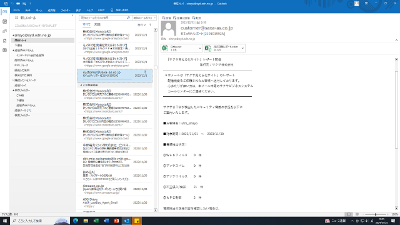Click the zoom out minus button in the status bar
This screenshot has height=225, width=400.
click(363, 214)
